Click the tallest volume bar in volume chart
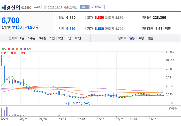 [x=7, y=112]
